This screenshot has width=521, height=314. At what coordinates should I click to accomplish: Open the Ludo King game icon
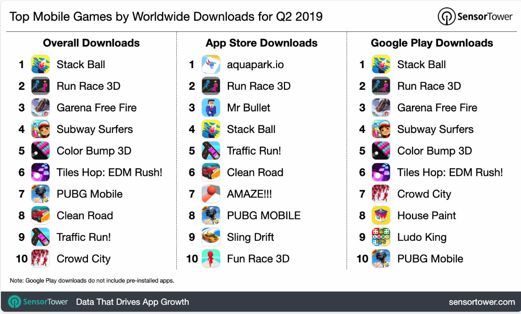(381, 237)
